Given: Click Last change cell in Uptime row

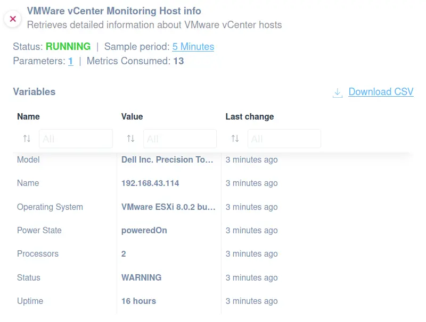Looking at the screenshot, I should 251,301.
